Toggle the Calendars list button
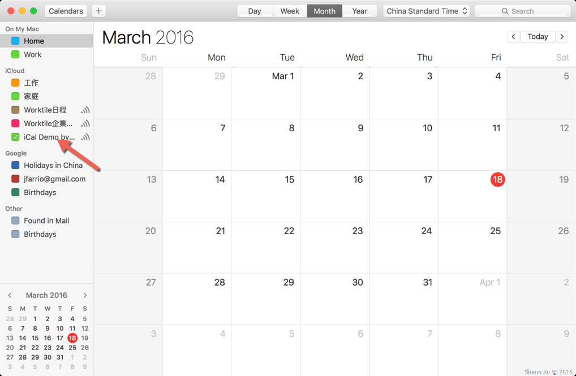The image size is (576, 376). tap(66, 11)
